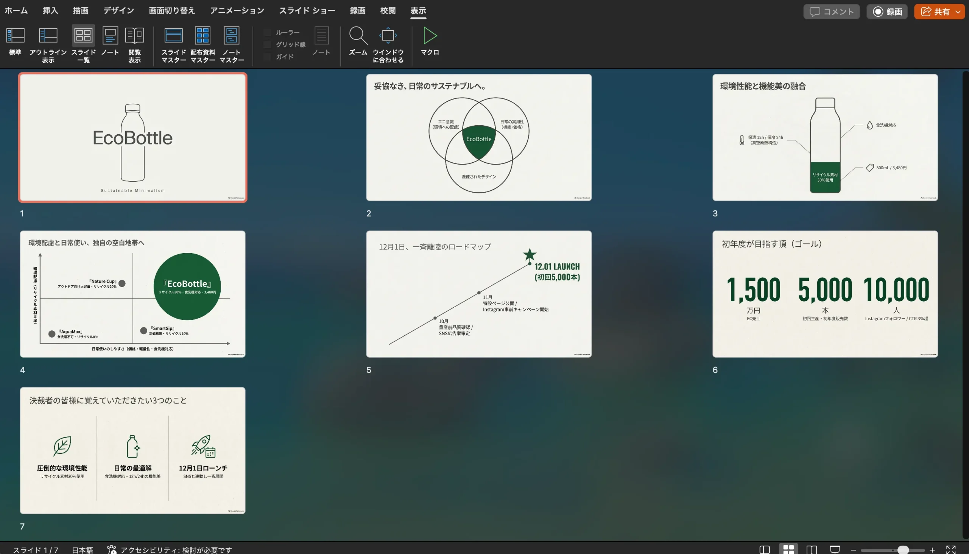Viewport: 969px width, 554px height.
Task: Toggle the greyed ノート pane button
Action: point(321,42)
